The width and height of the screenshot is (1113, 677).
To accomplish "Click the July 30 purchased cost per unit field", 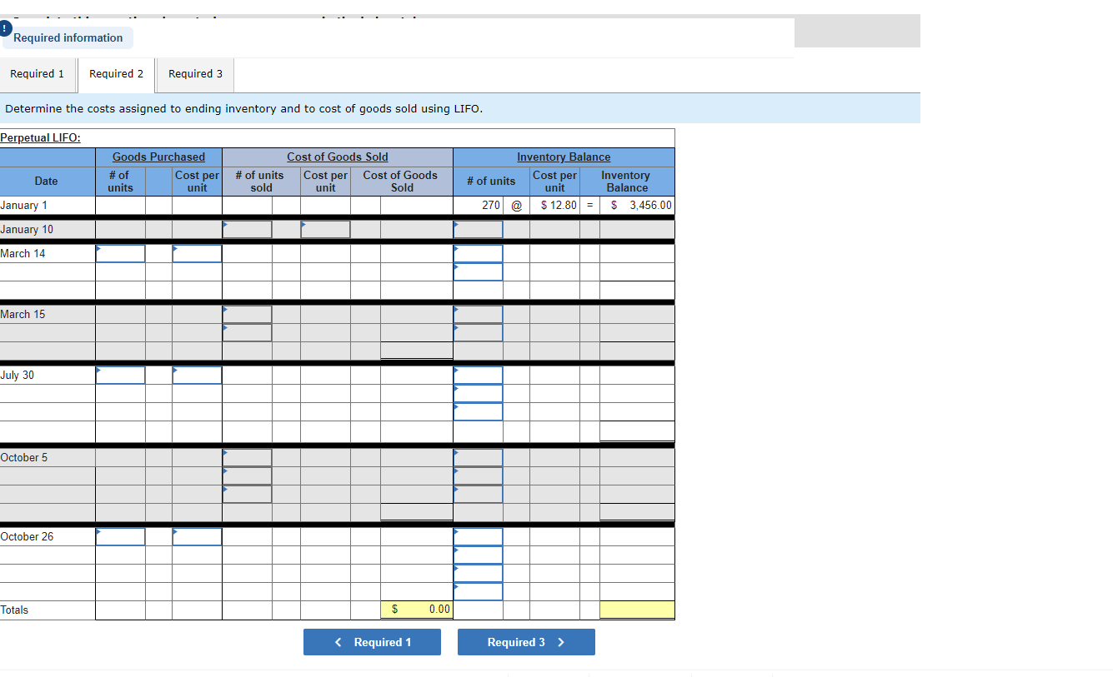I will coord(197,376).
